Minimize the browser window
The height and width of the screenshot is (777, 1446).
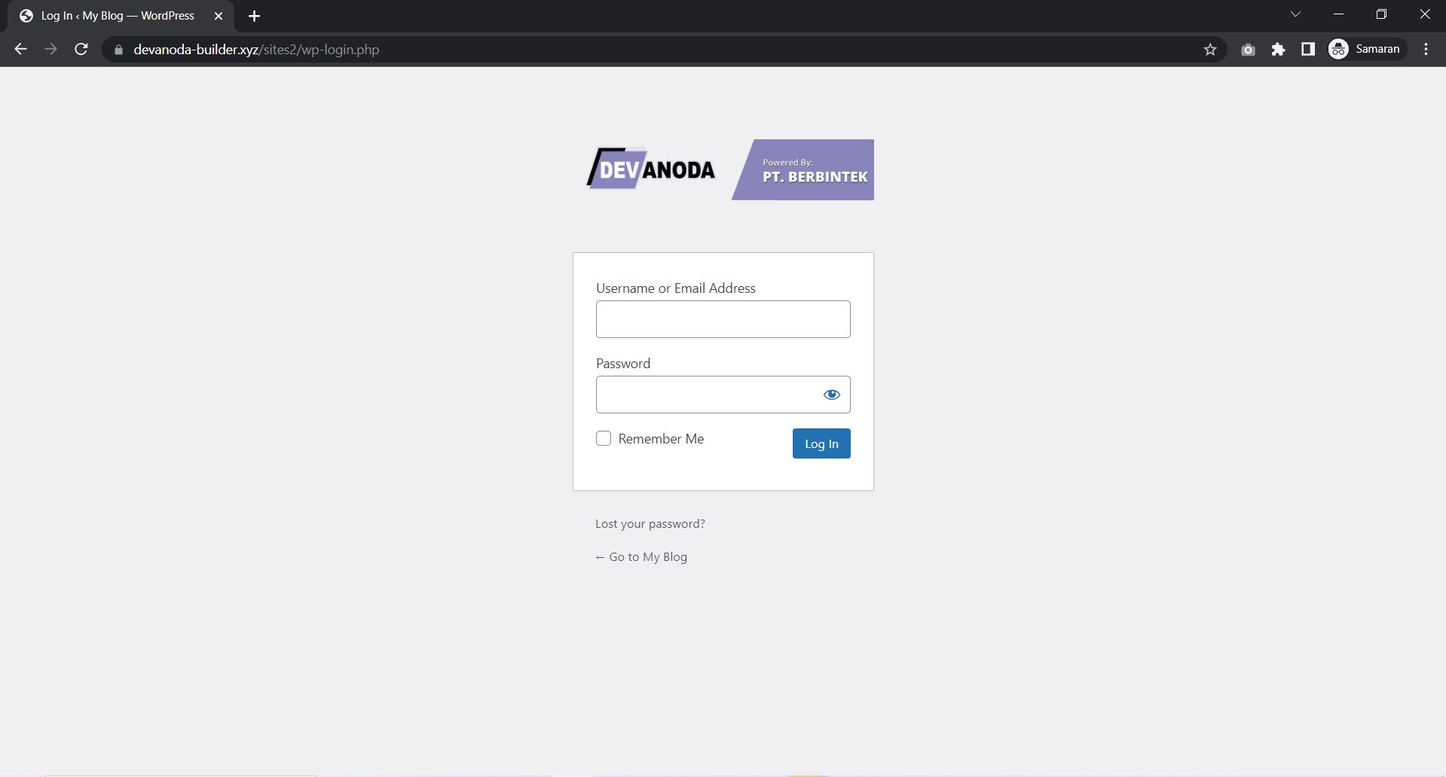tap(1338, 14)
